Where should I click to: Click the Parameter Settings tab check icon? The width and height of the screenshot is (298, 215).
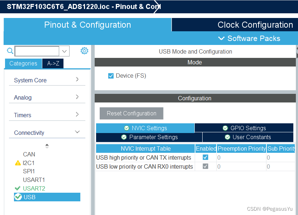[x=124, y=137]
